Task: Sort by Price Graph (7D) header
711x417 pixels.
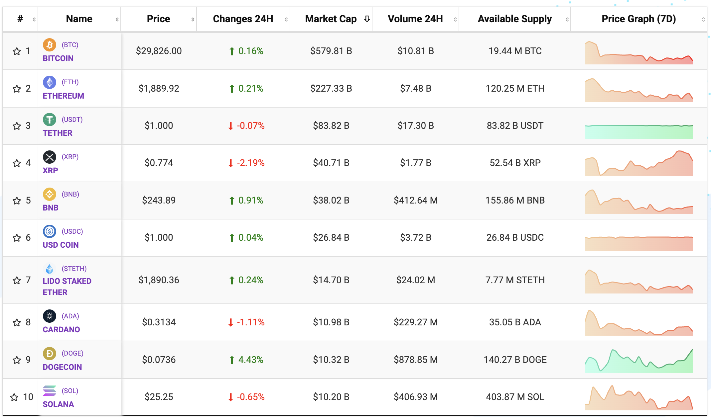Action: pos(639,19)
